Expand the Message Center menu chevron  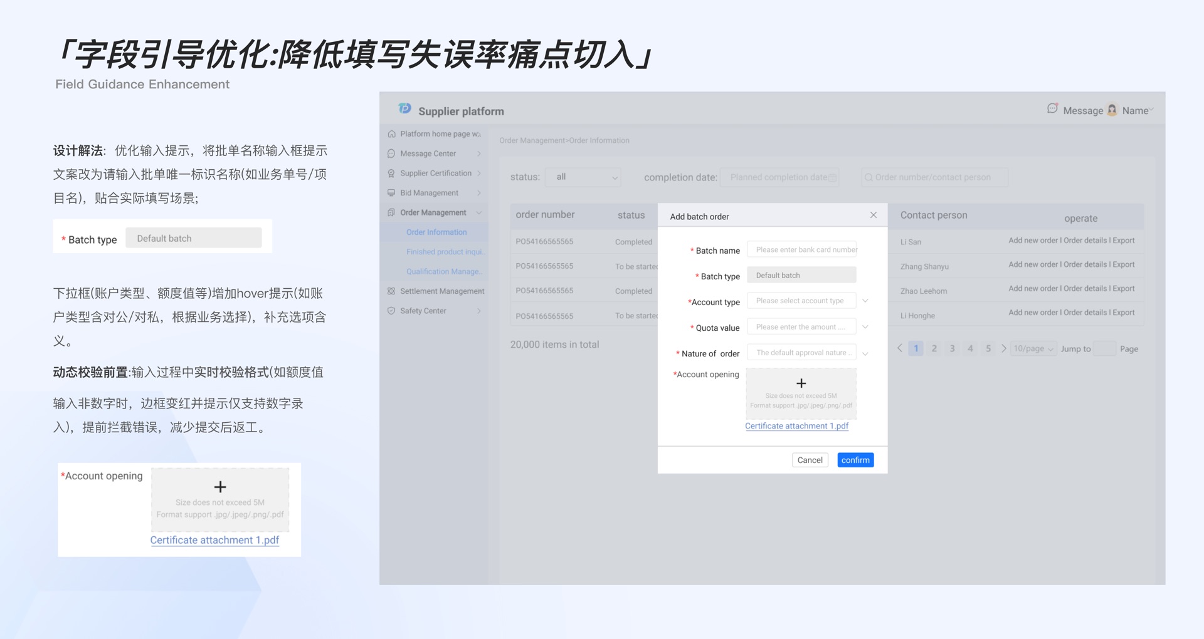click(478, 153)
